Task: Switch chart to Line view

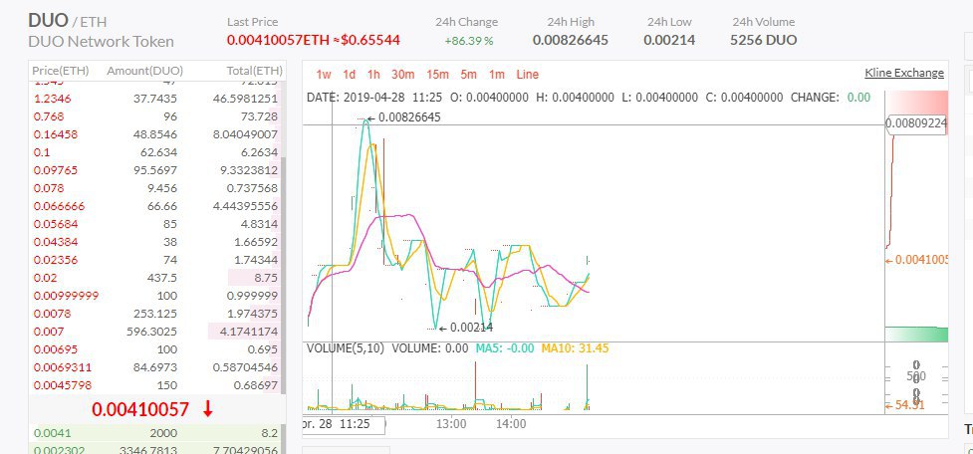Action: coord(528,75)
